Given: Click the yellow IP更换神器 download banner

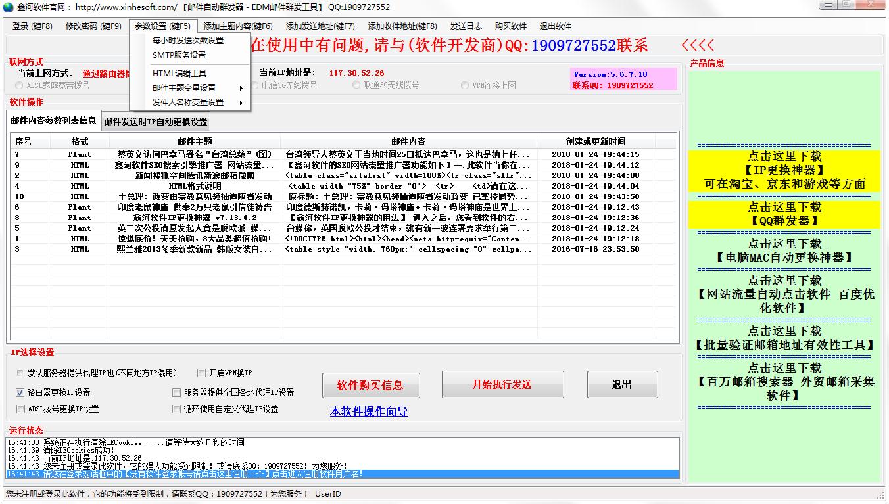Looking at the screenshot, I should click(x=783, y=170).
